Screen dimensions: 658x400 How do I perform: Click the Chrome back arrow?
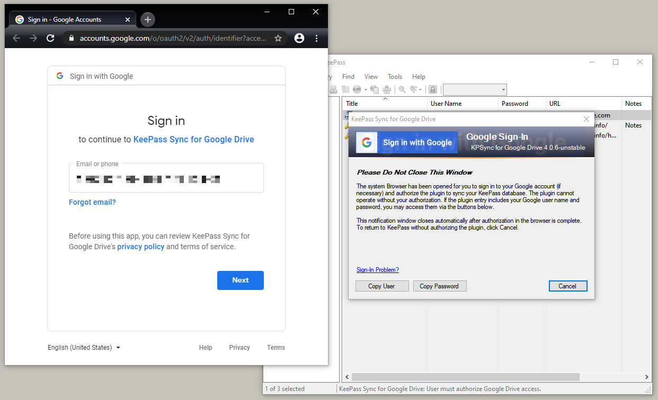tap(16, 38)
